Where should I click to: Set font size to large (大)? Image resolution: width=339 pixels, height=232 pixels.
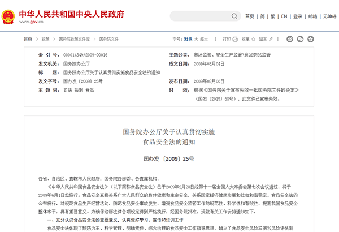click(x=197, y=40)
